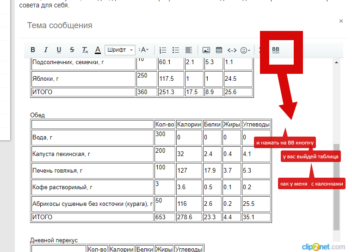Open the Шрифт font dropdown
The image size is (352, 252).
click(x=120, y=50)
